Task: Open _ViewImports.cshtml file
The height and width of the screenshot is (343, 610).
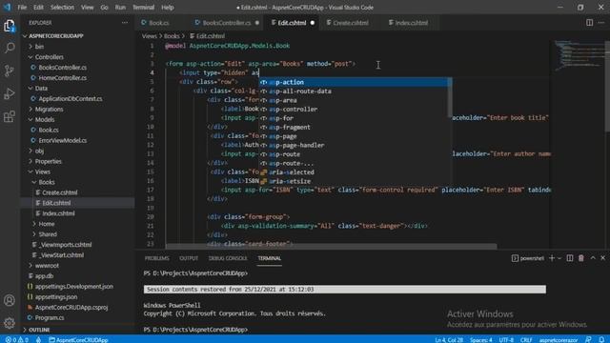Action: tap(65, 245)
